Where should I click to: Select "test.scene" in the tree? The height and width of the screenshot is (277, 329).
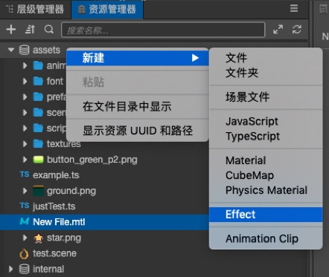coord(54,253)
